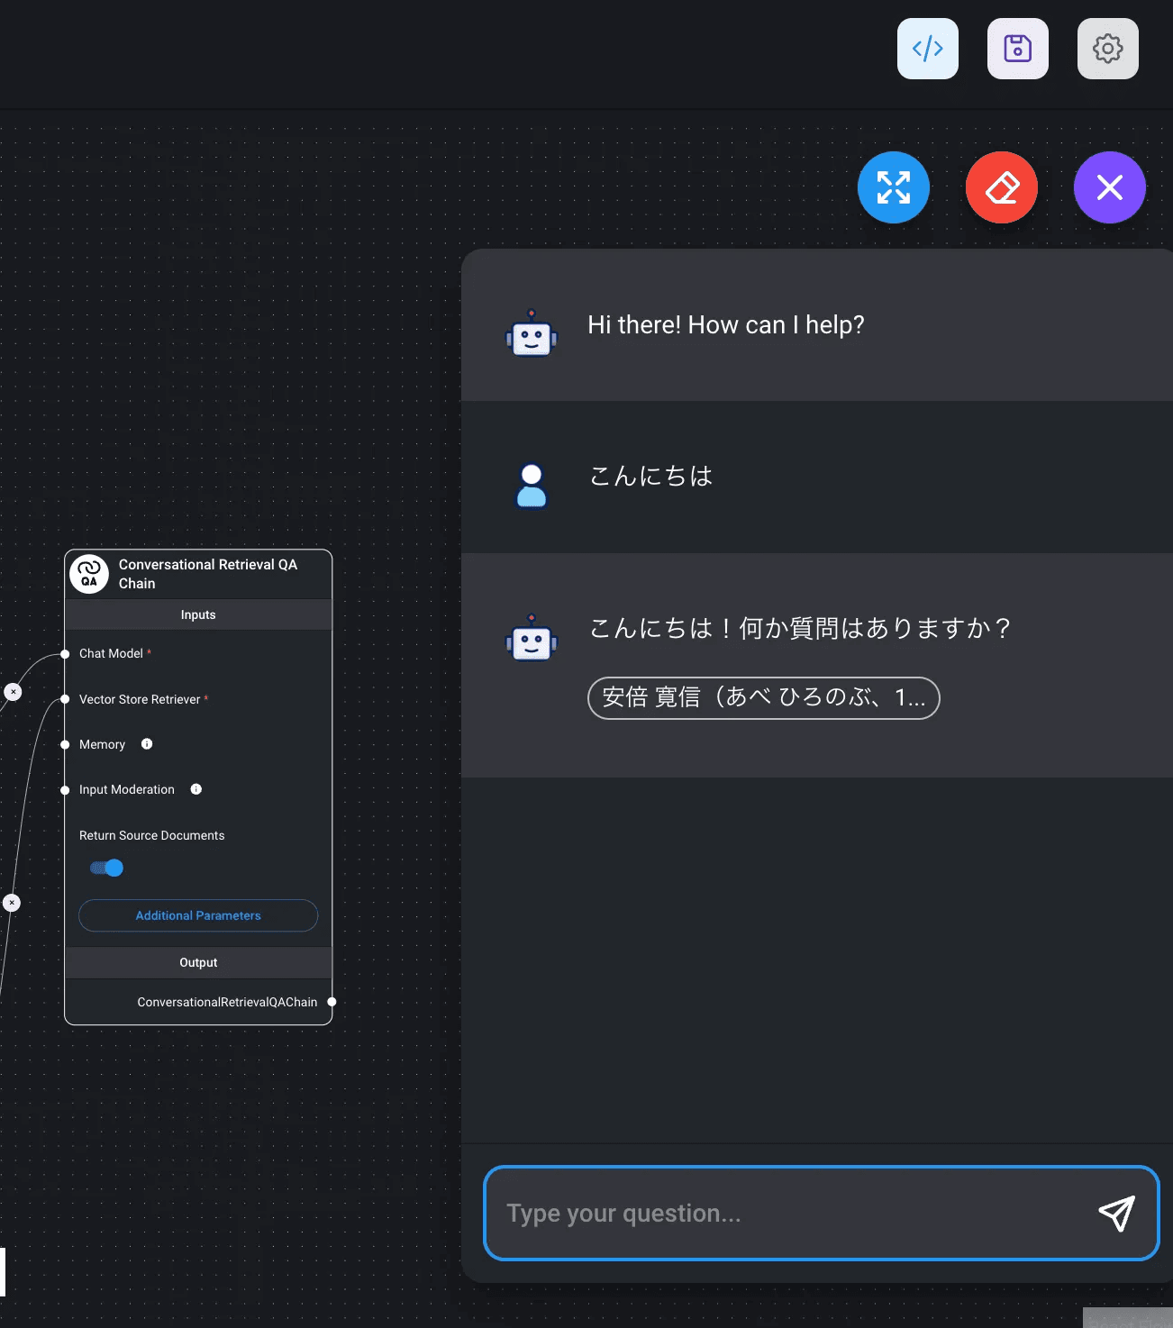Focus the Type your question field
1173x1328 pixels.
[784, 1214]
